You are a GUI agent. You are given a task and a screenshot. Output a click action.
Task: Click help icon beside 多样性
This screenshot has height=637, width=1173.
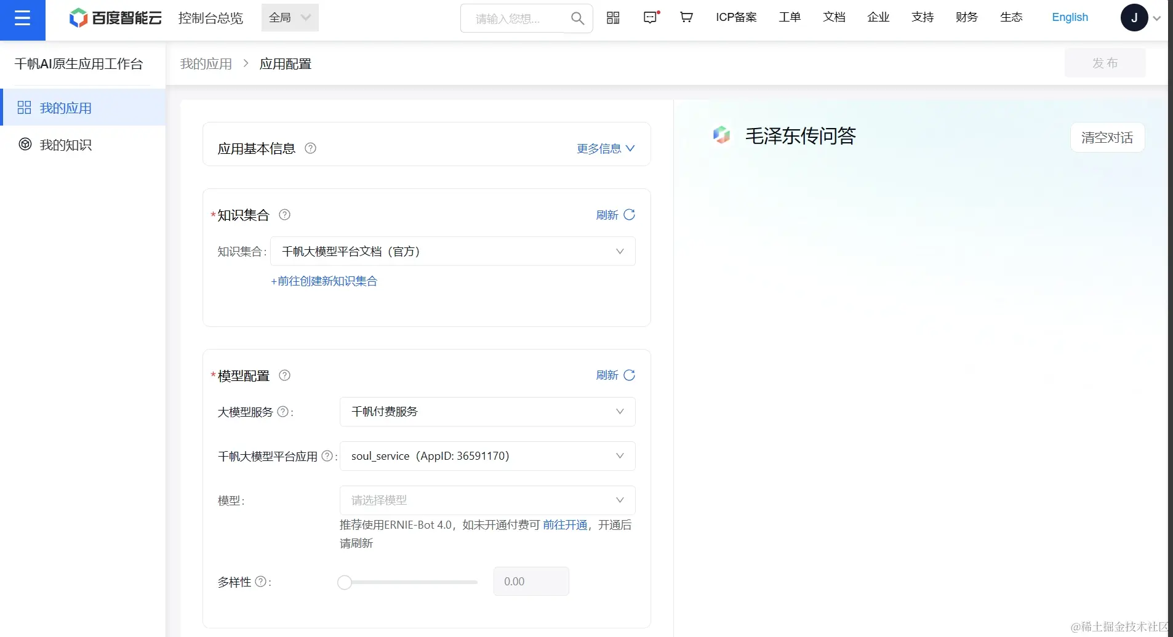(260, 582)
